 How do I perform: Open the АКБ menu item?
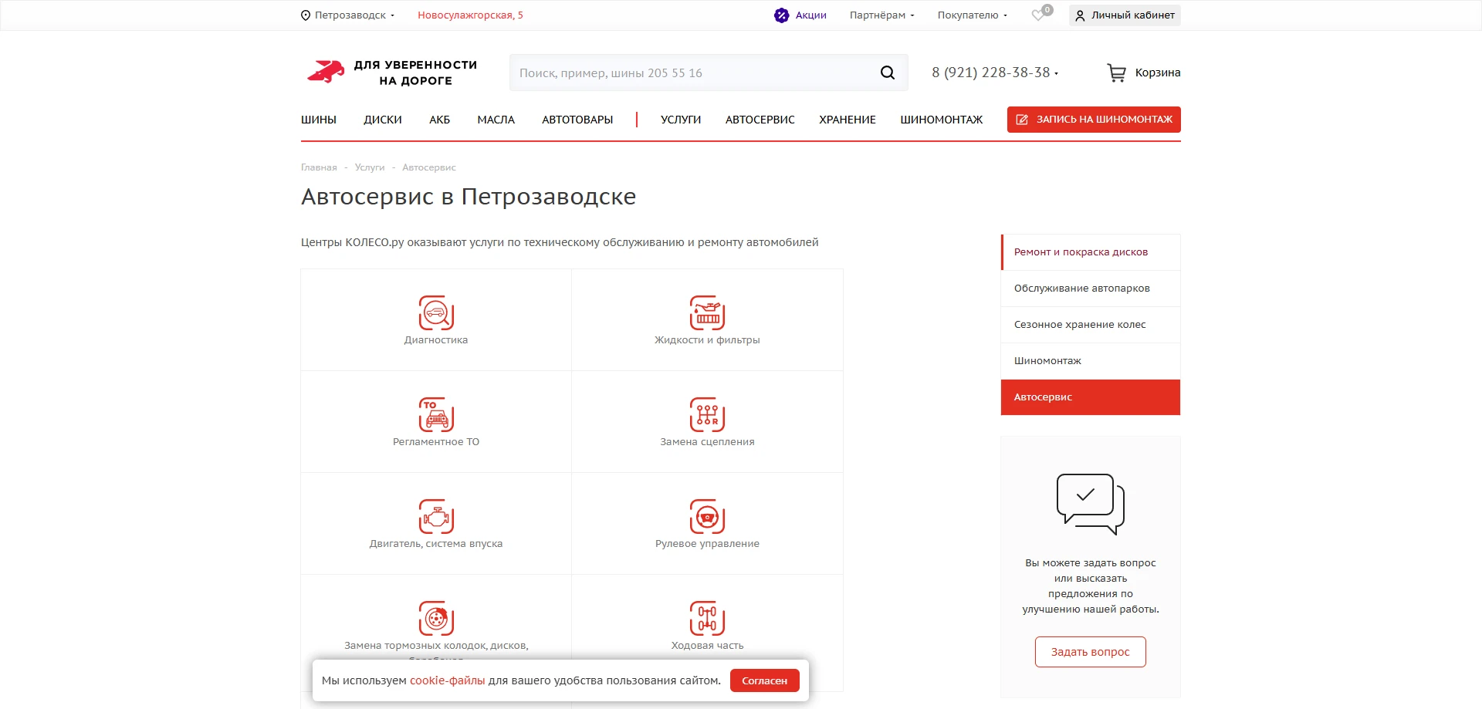point(439,120)
